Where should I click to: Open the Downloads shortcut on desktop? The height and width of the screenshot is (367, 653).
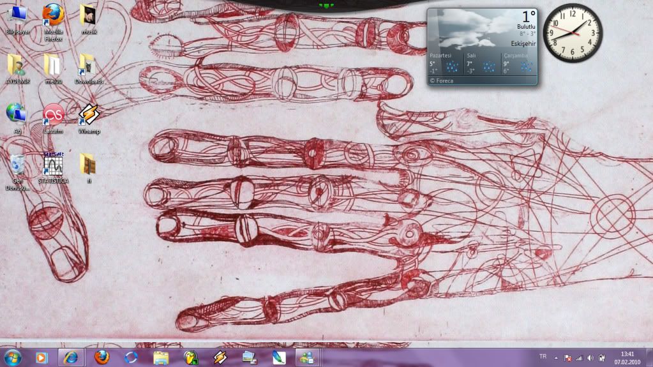[x=89, y=69]
